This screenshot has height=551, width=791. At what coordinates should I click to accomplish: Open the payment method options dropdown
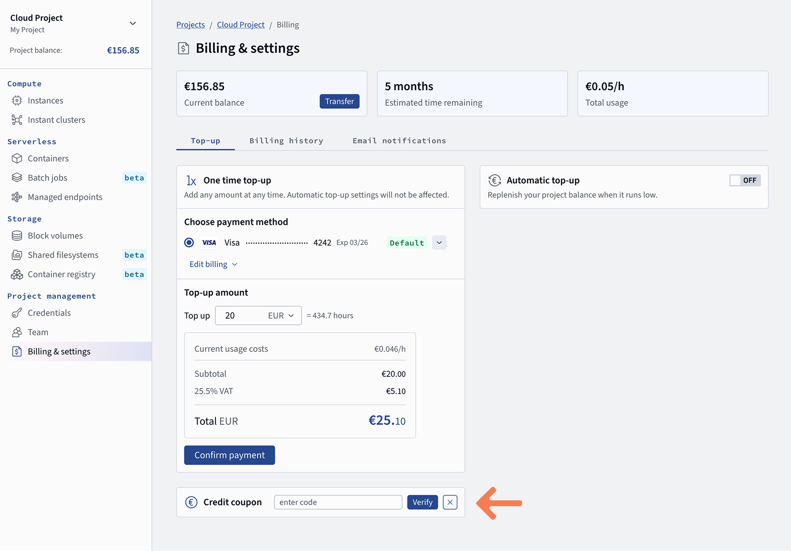pos(439,243)
